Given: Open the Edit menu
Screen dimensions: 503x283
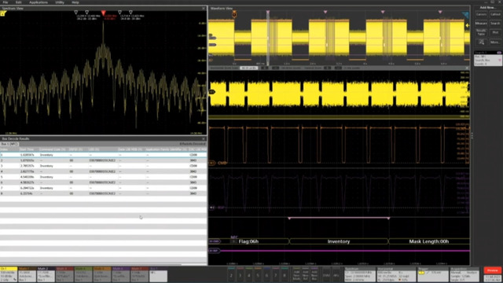Looking at the screenshot, I should point(19,2).
